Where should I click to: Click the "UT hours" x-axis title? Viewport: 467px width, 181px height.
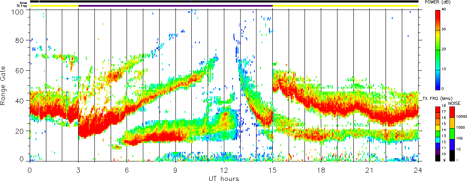223,179
